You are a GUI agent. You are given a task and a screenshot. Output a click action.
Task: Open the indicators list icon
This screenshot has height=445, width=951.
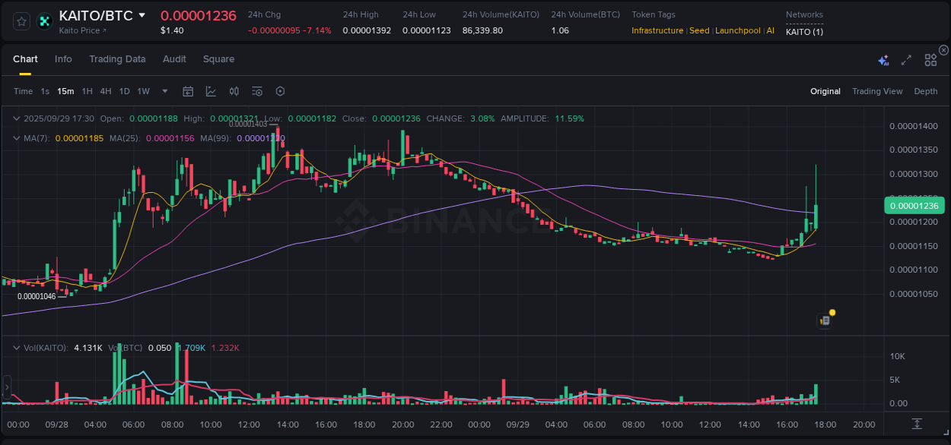(x=256, y=91)
